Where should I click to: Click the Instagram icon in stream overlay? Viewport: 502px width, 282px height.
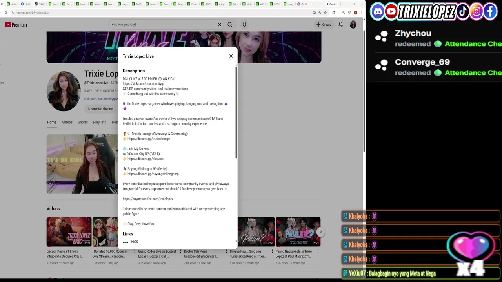[477, 12]
